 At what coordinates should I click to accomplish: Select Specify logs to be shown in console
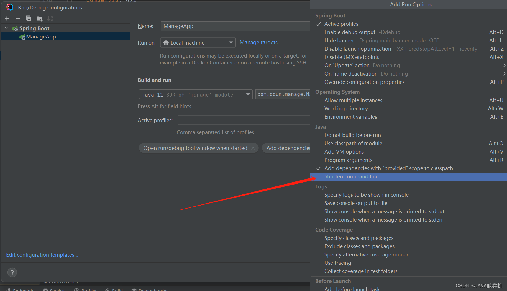click(408, 195)
